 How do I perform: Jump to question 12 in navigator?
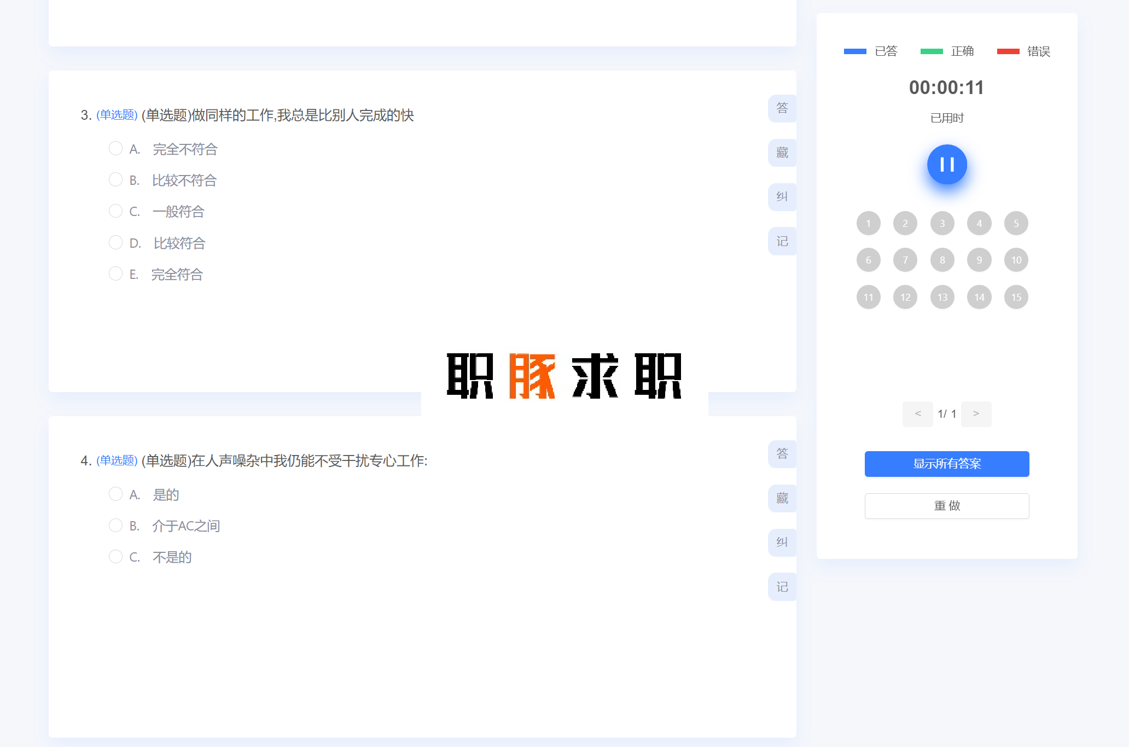coord(905,297)
